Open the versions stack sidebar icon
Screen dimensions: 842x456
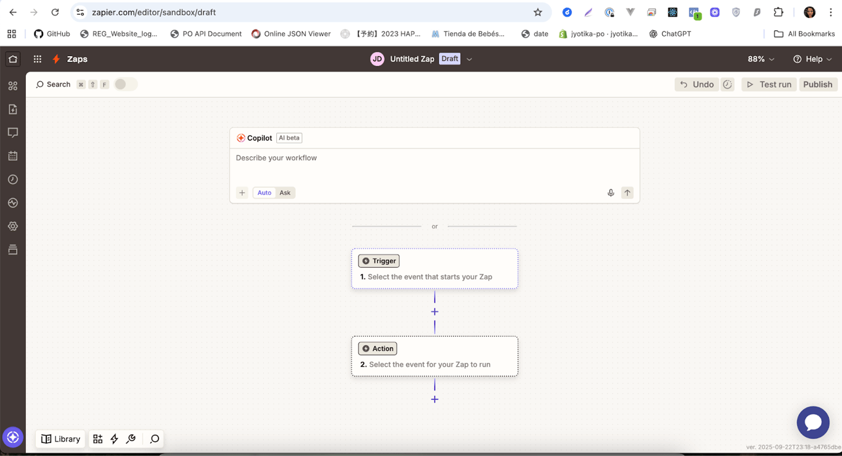(13, 250)
